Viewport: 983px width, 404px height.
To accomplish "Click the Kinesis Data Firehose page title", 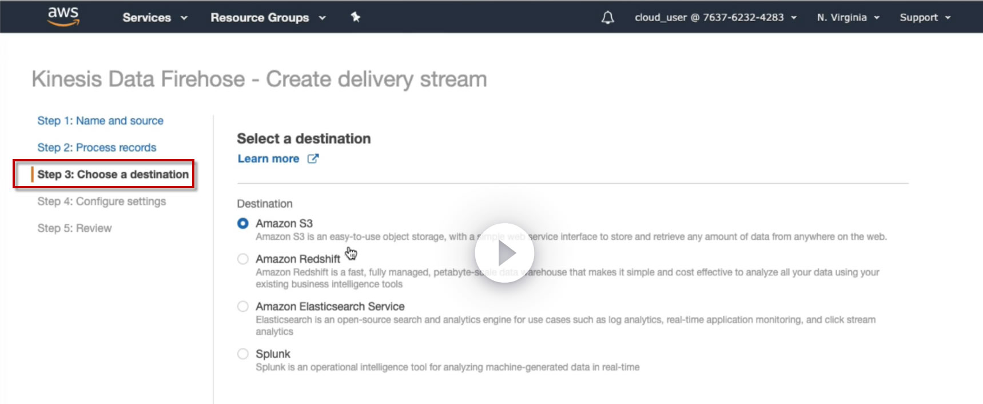I will click(259, 79).
